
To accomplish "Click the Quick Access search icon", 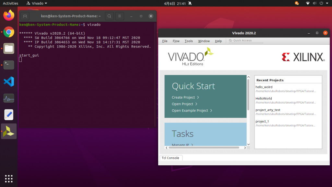I will tap(231, 40).
